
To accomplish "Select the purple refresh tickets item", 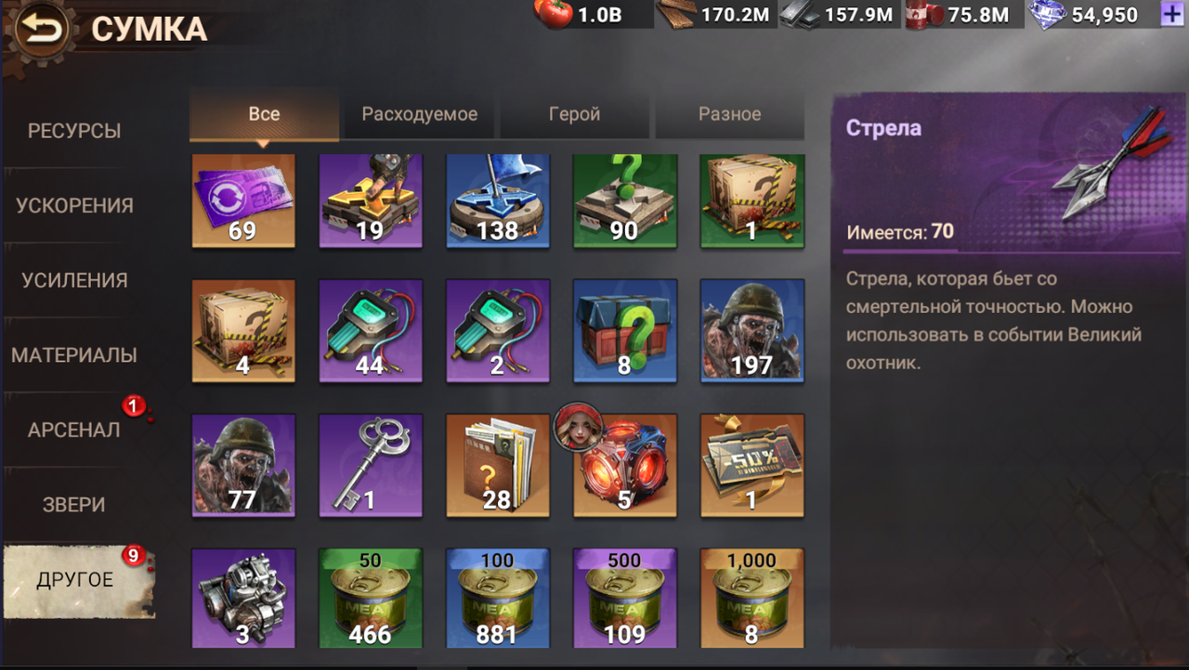I will [x=243, y=201].
